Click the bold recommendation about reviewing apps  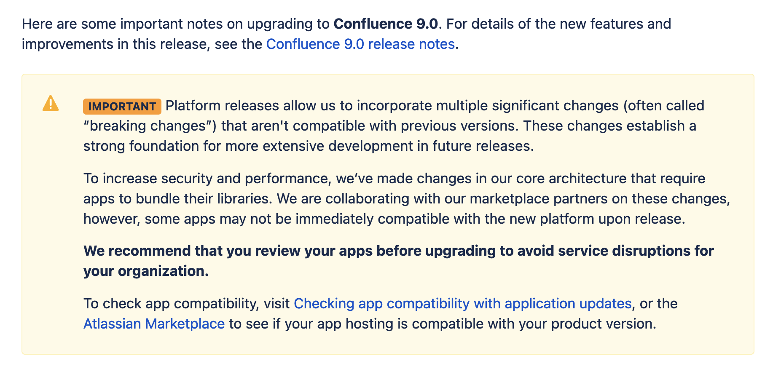398,261
